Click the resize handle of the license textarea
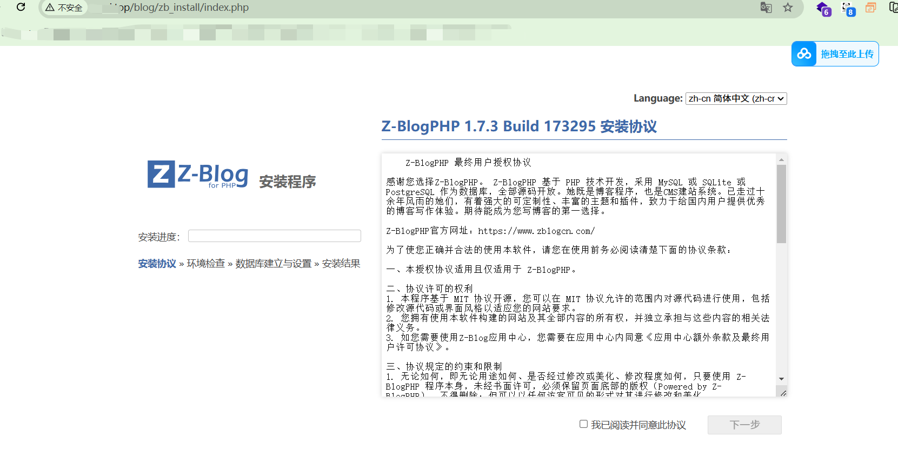Image resolution: width=898 pixels, height=469 pixels. 783,393
